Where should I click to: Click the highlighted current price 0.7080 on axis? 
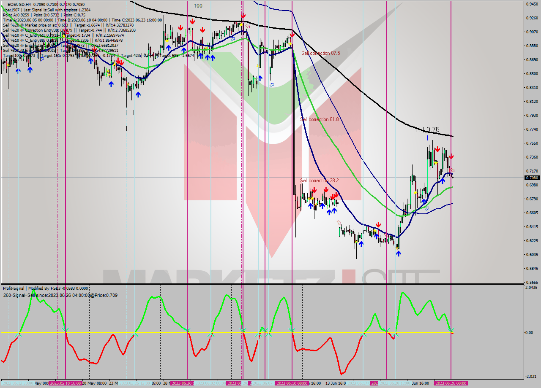(532, 178)
